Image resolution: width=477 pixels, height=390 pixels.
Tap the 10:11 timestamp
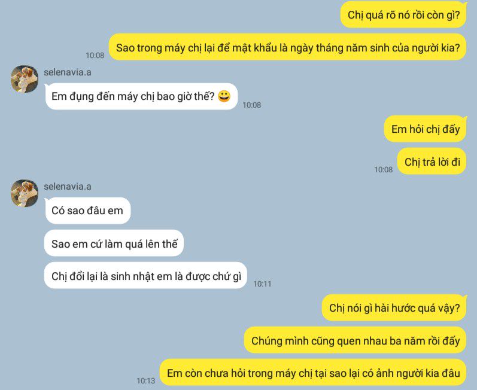pos(262,284)
